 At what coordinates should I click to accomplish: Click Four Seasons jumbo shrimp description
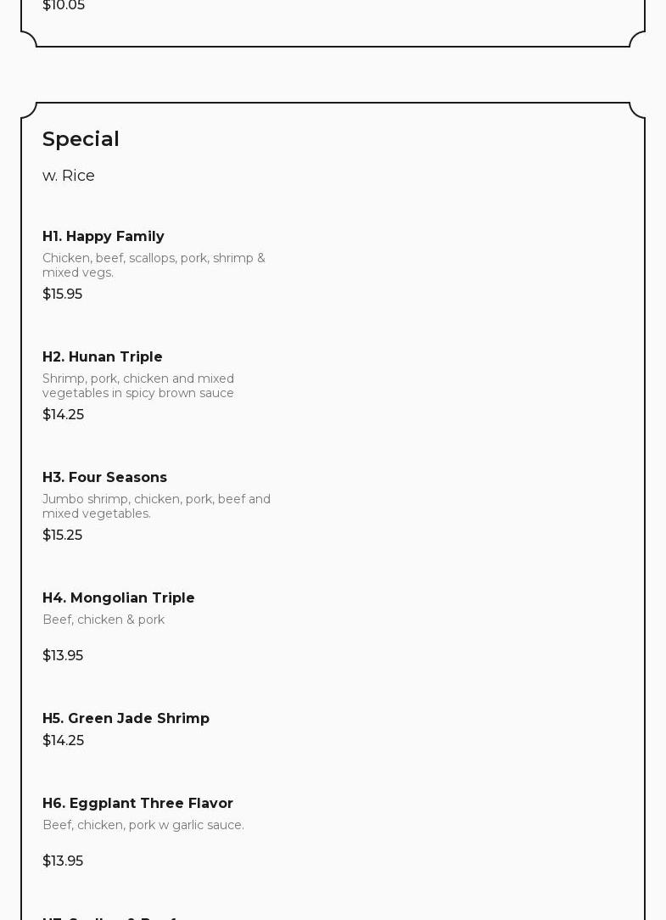coord(156,506)
